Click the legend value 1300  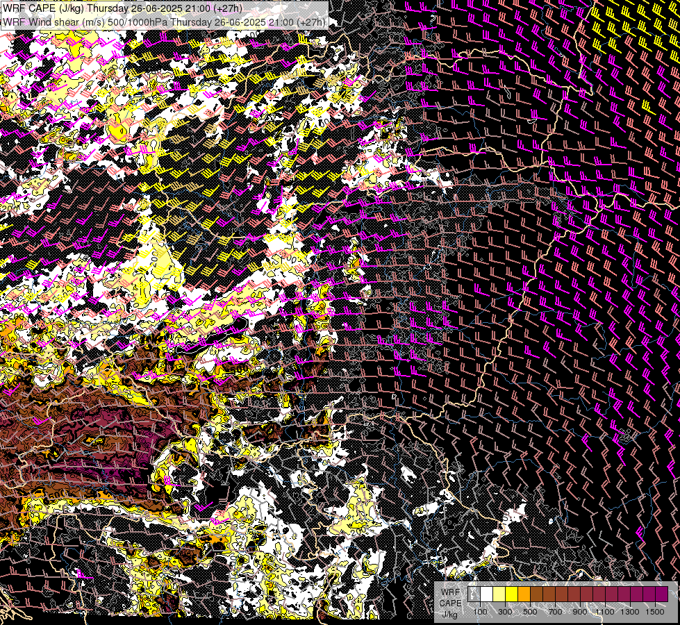click(630, 612)
